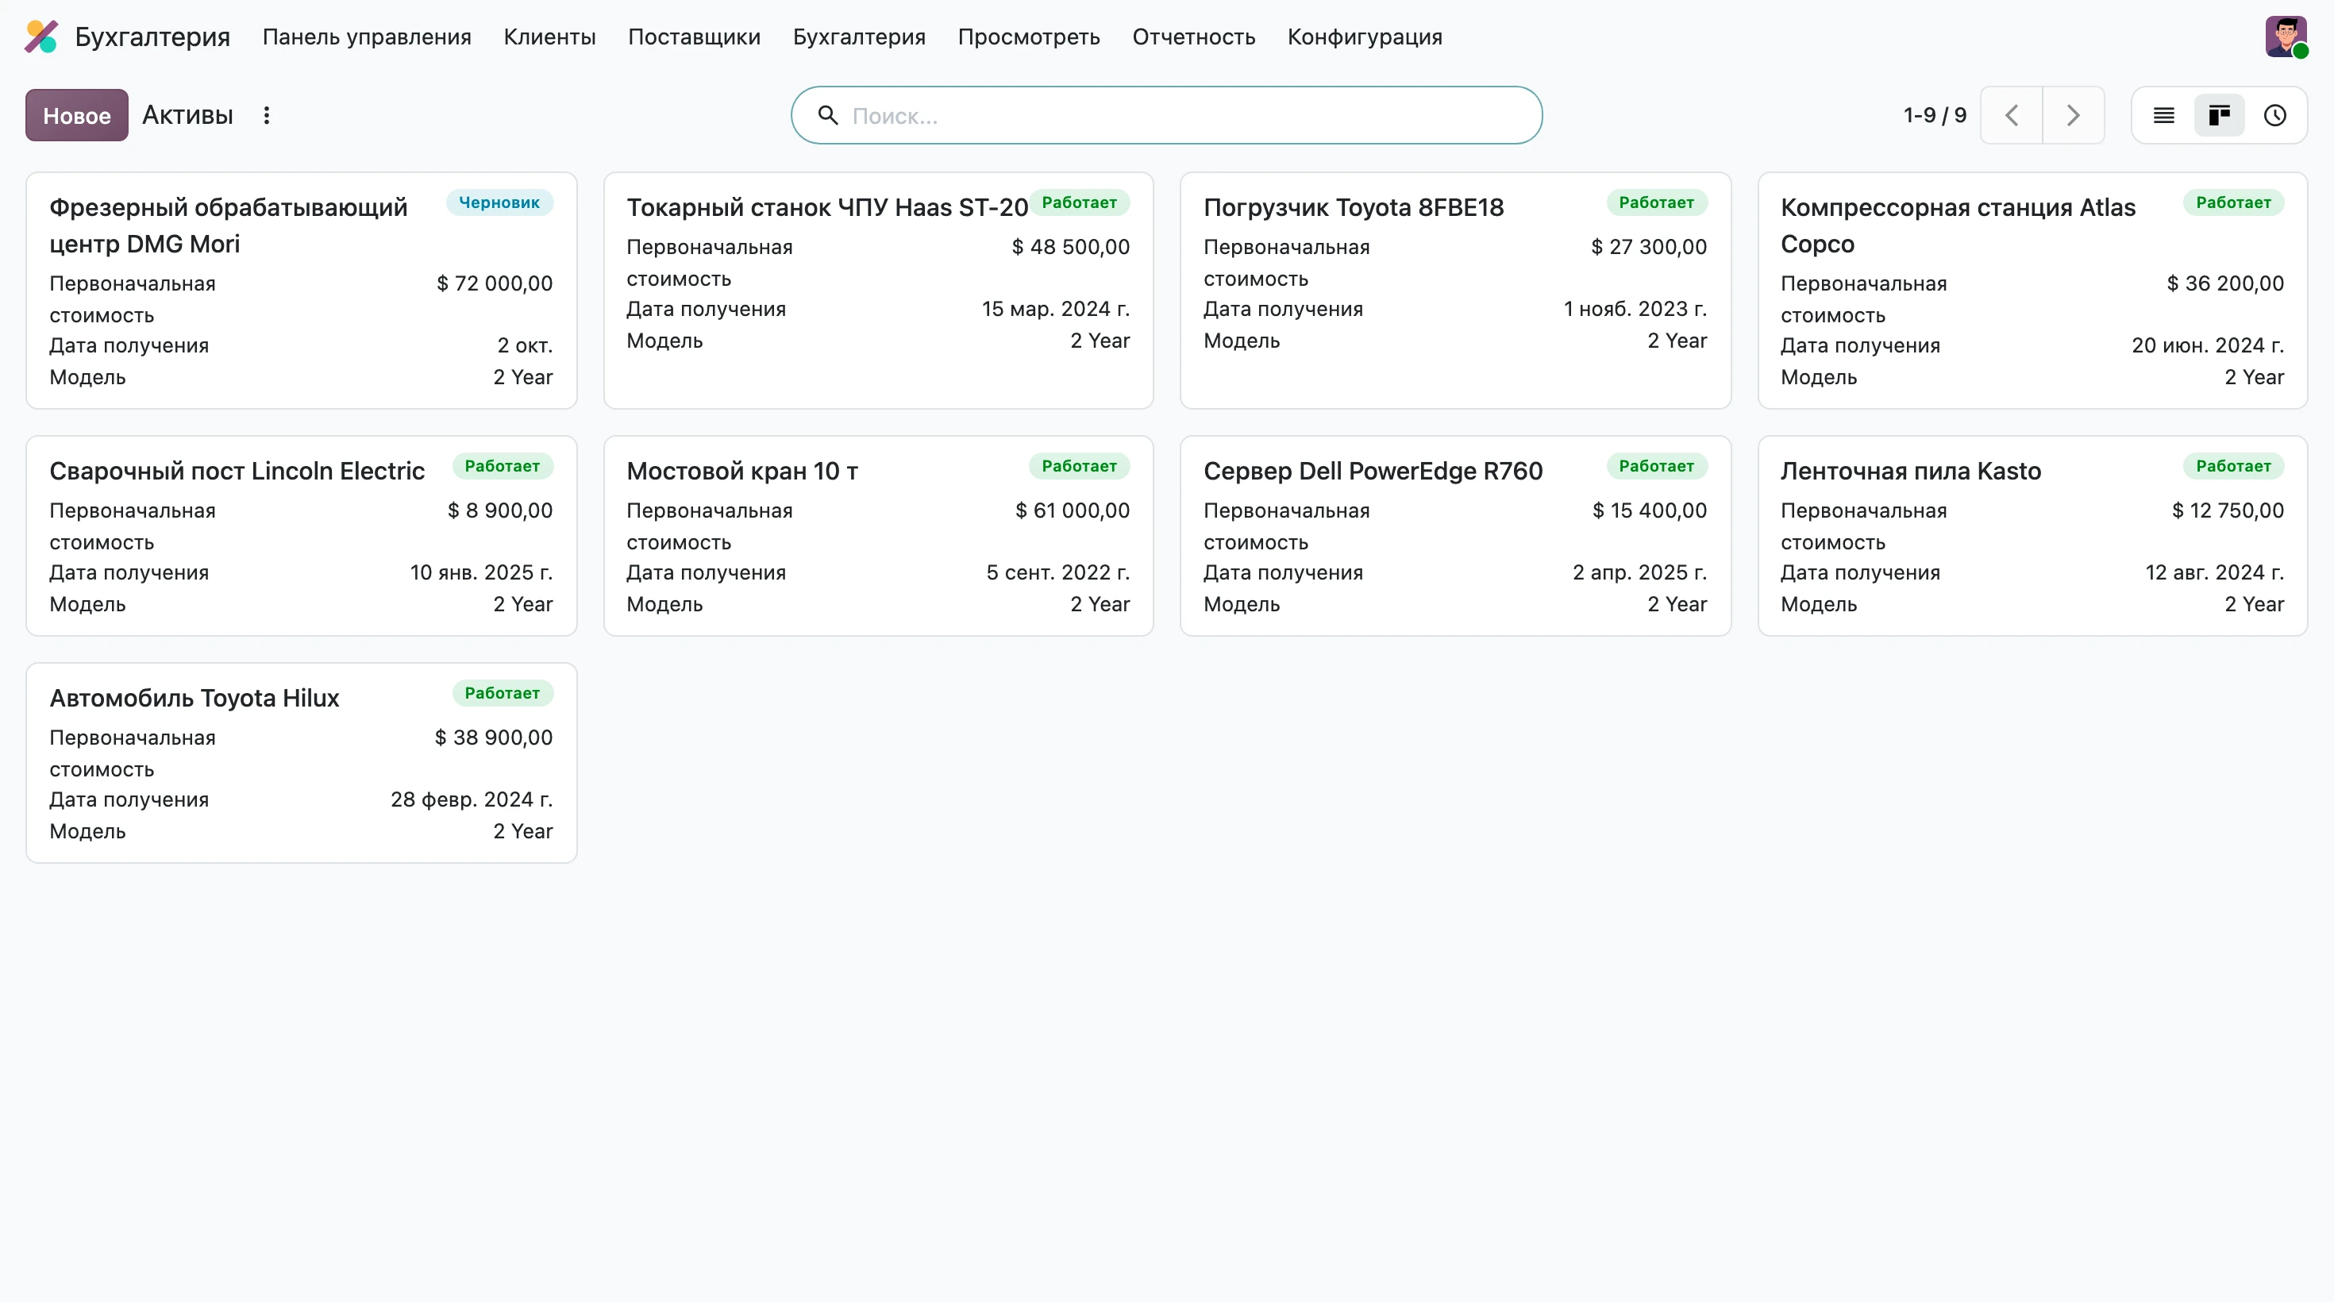2334x1302 pixels.
Task: Open Конфигурация menu
Action: pyautogui.click(x=1365, y=37)
